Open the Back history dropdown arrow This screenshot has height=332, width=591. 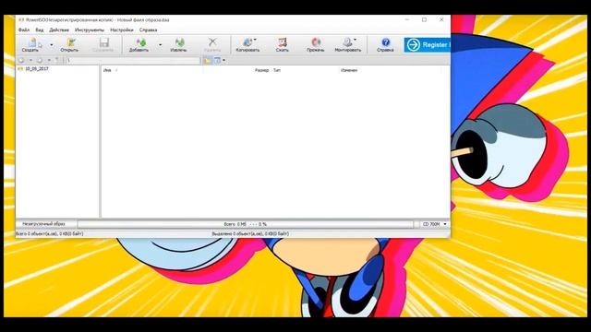tap(30, 60)
